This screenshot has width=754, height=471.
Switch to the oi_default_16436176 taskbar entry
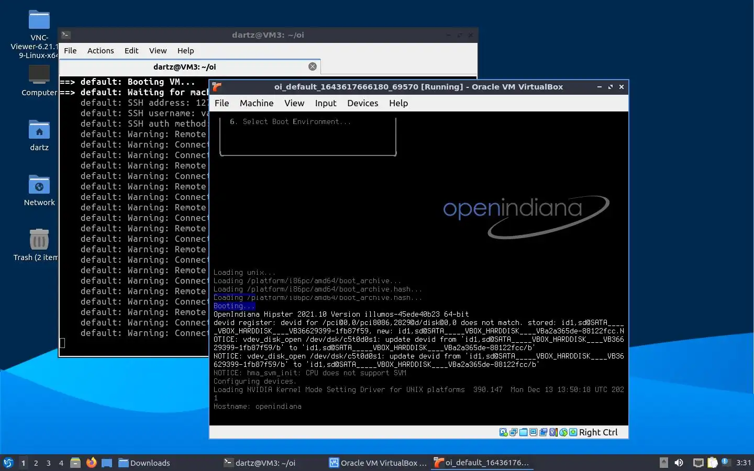tap(482, 463)
